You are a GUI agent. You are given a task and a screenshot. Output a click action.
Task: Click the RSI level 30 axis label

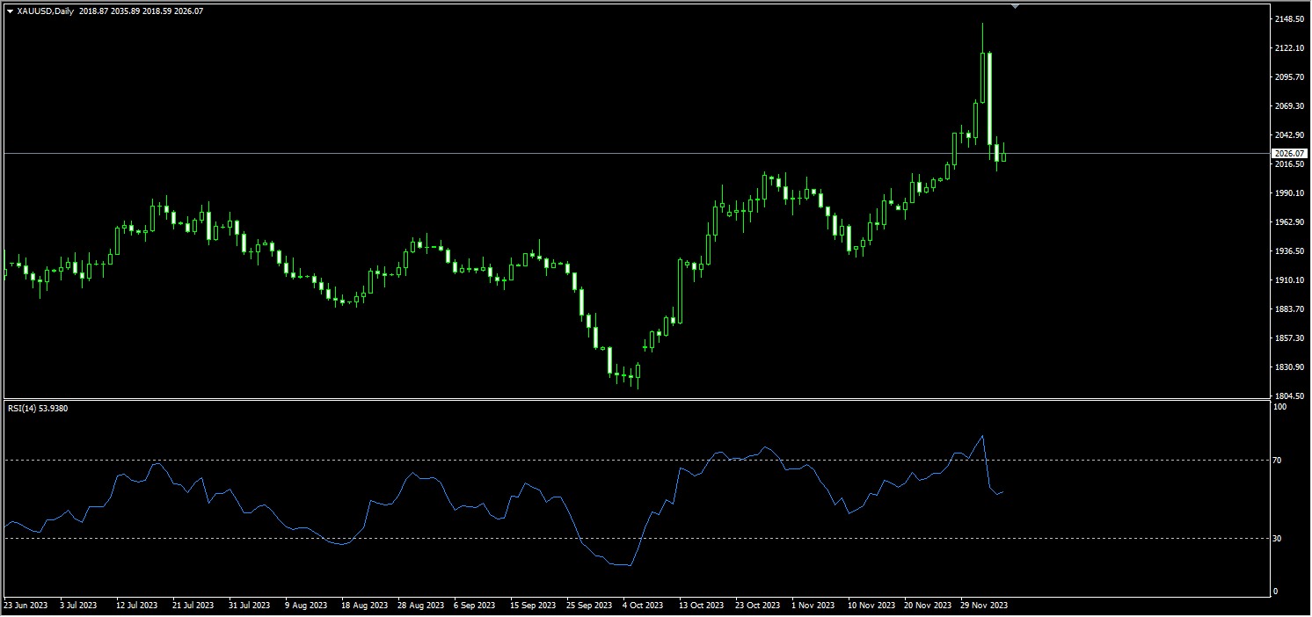click(x=1278, y=538)
